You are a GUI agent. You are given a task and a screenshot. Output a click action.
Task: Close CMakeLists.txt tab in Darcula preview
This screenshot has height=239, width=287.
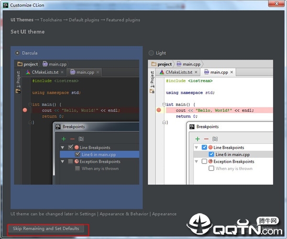coord(62,72)
